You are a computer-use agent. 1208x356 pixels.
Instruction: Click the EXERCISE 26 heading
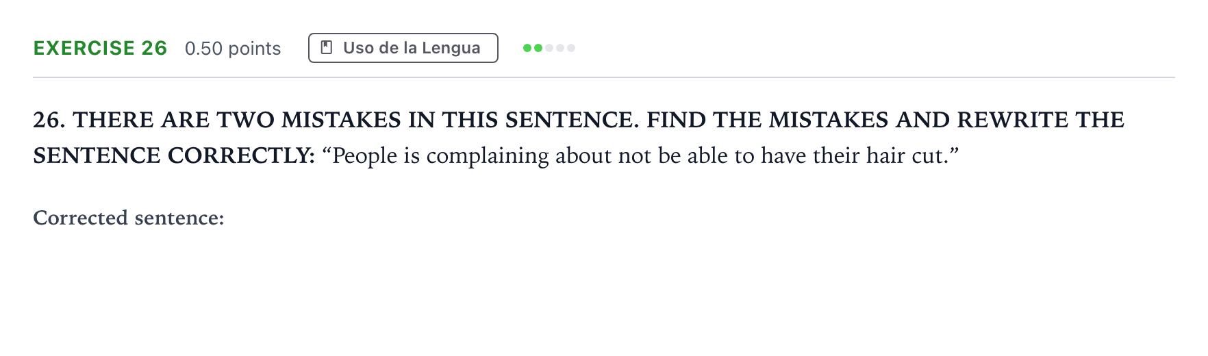pos(100,48)
